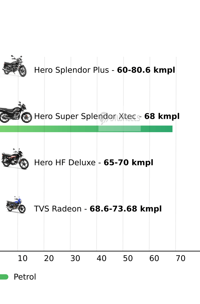The image size is (200, 304).
Task: Select the TVS Radeon mileage label
Action: [98, 209]
